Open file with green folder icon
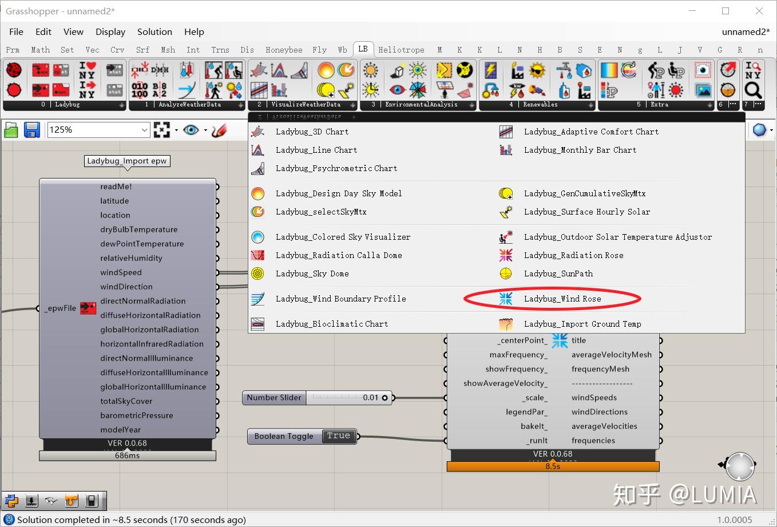The height and width of the screenshot is (527, 777). pyautogui.click(x=11, y=130)
